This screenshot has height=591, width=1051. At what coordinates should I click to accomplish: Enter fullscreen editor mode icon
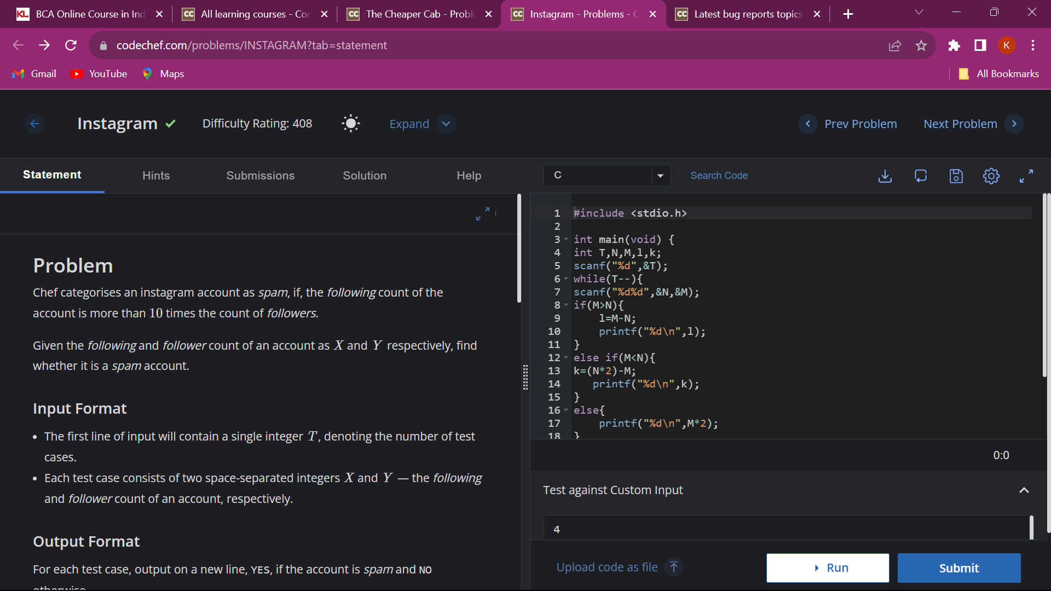[x=1026, y=176]
